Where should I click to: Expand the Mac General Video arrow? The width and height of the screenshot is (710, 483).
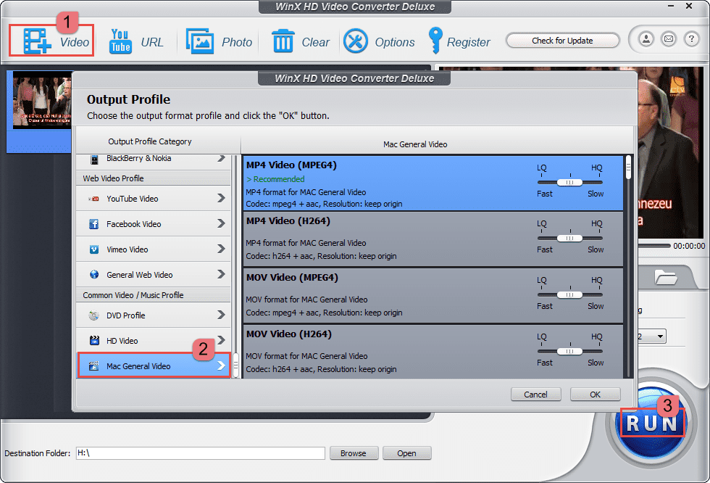click(x=221, y=366)
